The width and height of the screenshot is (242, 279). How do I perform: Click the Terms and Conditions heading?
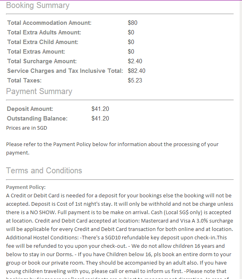[x=44, y=171]
